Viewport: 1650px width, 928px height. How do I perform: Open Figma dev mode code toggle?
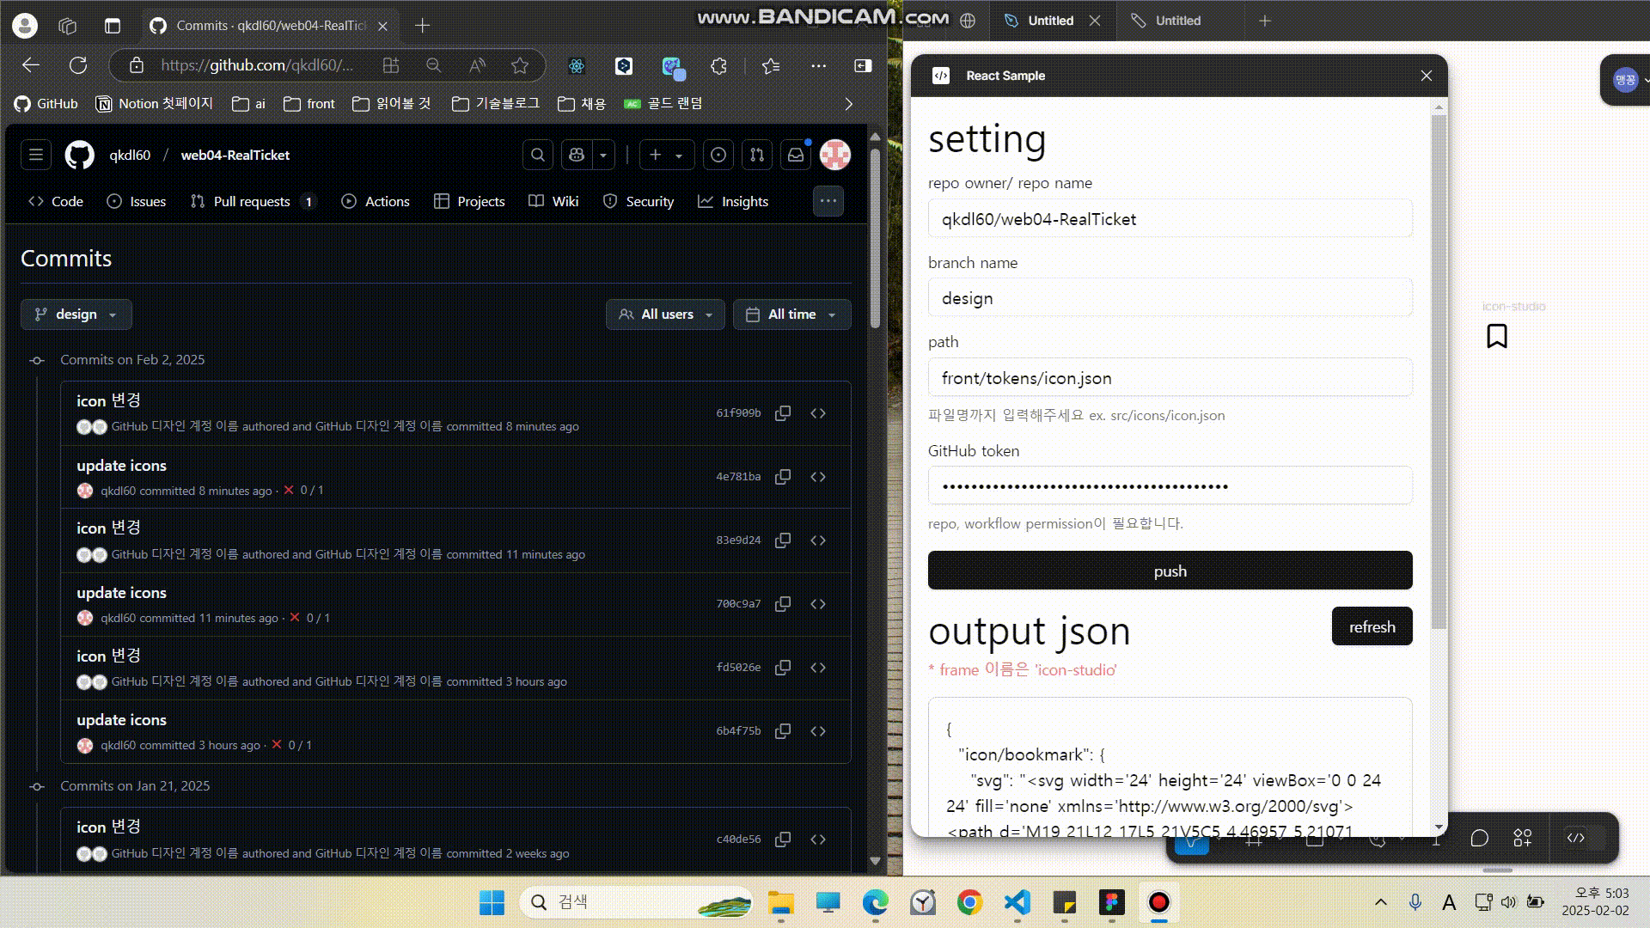(1576, 838)
